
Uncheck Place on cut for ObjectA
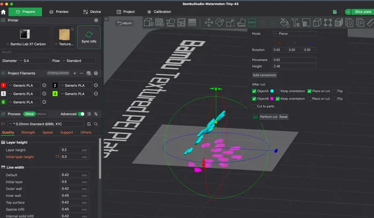pos(309,91)
